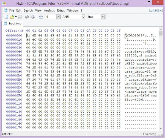Click the Save disk icon

tap(20, 17)
